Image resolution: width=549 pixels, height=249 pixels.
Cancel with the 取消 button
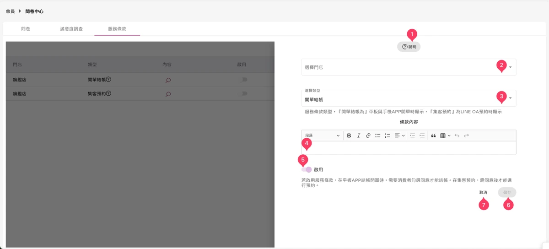483,192
